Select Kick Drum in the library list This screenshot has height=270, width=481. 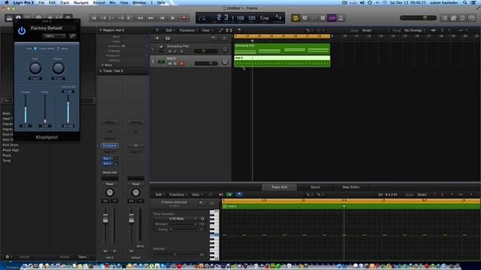(x=11, y=145)
